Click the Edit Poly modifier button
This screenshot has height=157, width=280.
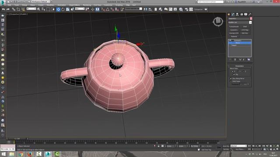pos(245,33)
